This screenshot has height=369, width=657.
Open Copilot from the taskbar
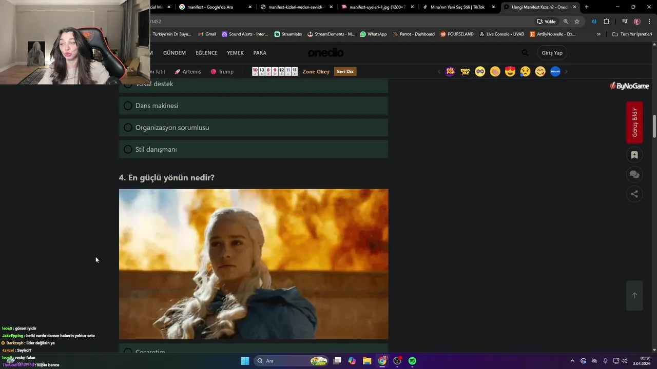click(352, 361)
